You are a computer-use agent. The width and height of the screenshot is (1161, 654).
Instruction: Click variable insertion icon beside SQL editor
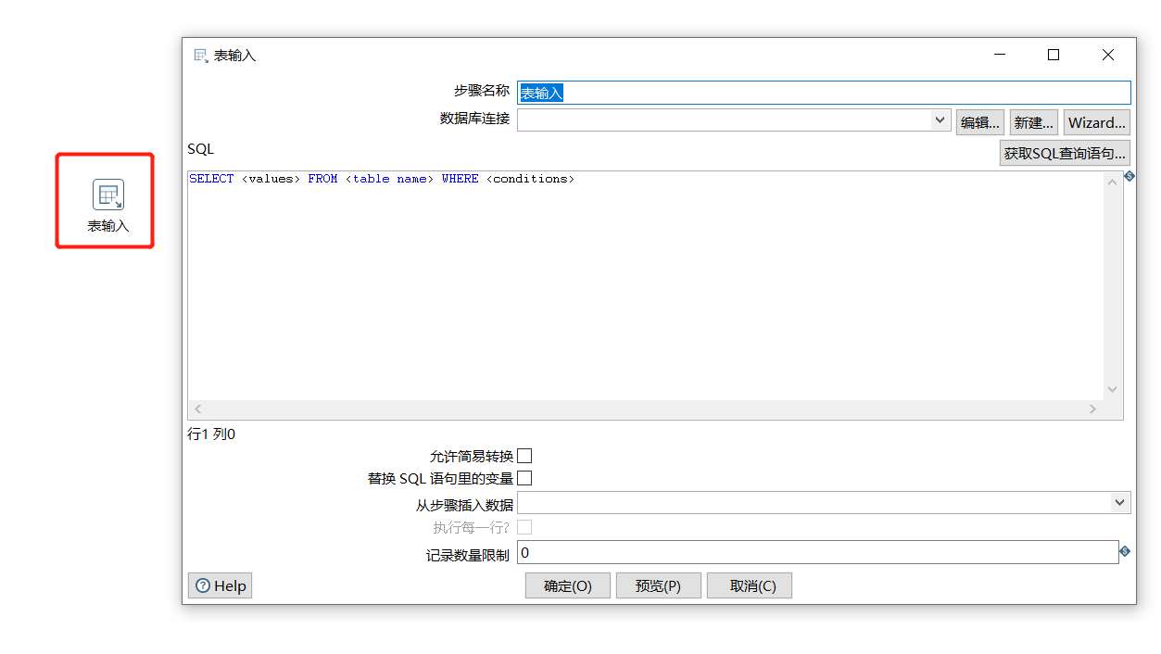pos(1128,176)
